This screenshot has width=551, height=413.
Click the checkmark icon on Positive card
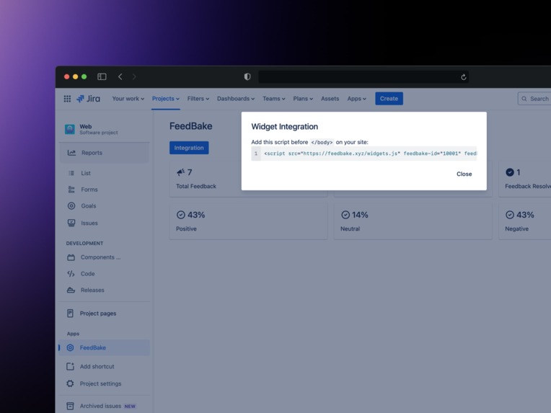tap(180, 215)
